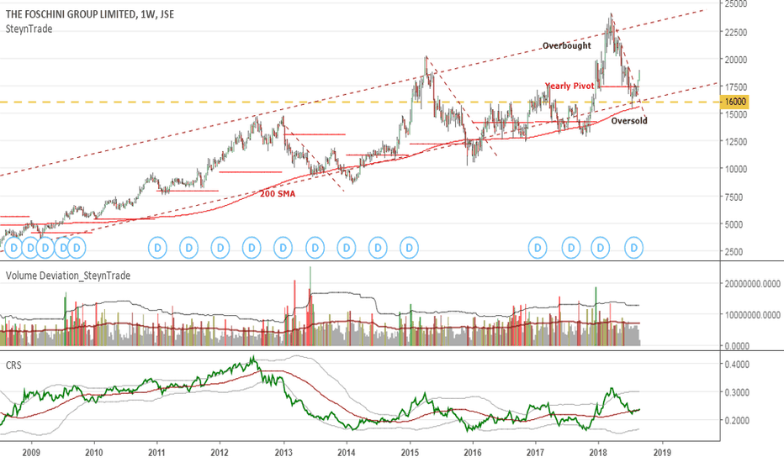784x462 pixels.
Task: Click the dividend D marker aligned with 2015
Action: (409, 248)
